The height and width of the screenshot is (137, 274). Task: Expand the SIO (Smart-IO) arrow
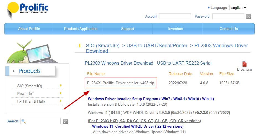coord(61,86)
